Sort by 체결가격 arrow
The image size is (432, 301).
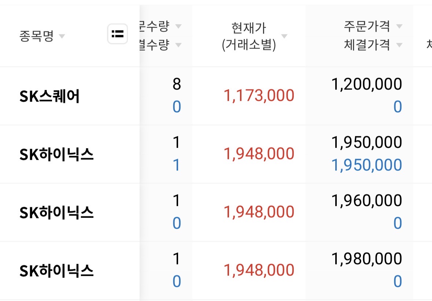pos(399,45)
